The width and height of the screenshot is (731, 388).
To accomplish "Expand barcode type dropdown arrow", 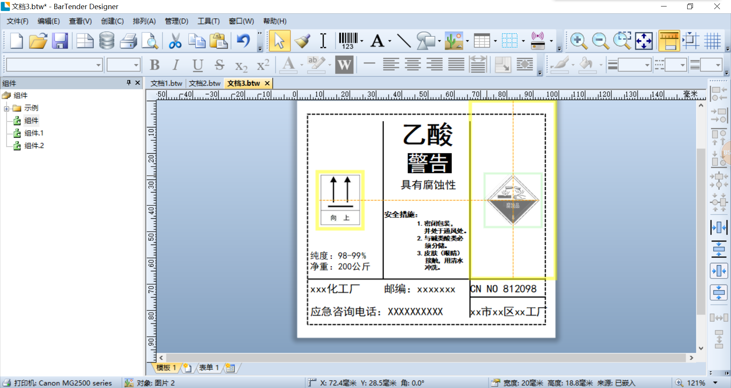I will coord(362,41).
